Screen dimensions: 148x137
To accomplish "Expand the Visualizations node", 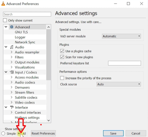I will (x=11, y=67).
